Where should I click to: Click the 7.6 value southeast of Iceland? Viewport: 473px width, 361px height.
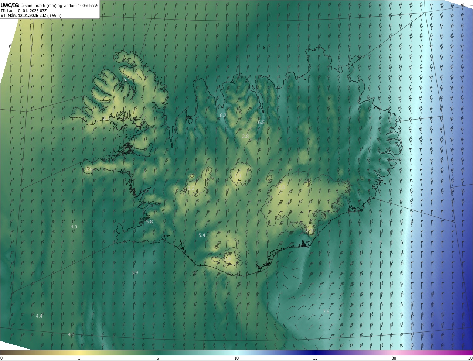point(326,312)
